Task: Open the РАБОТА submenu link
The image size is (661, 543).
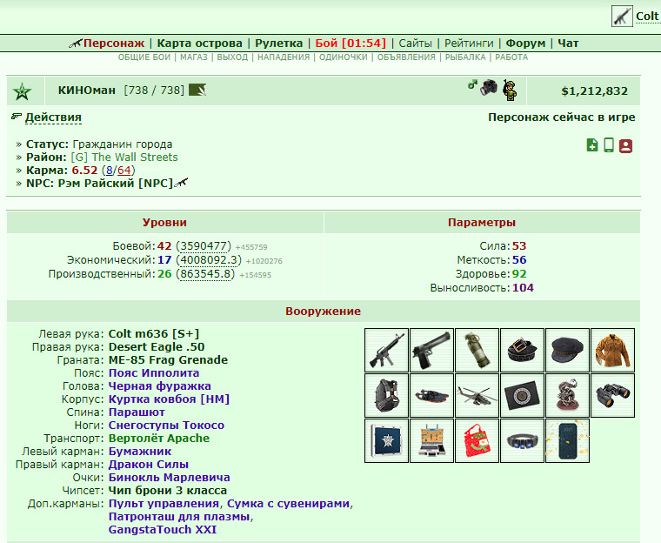Action: pyautogui.click(x=511, y=57)
